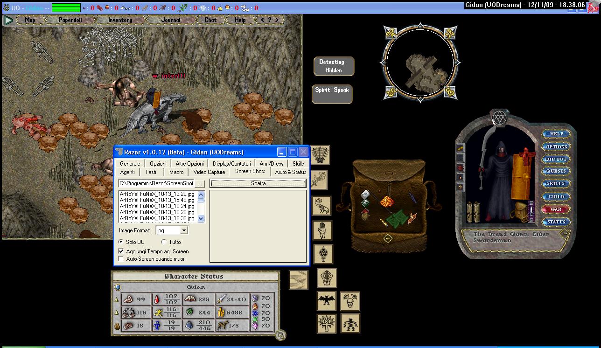The height and width of the screenshot is (348, 601).
Task: Click the wraith form spell icon
Action: (350, 323)
